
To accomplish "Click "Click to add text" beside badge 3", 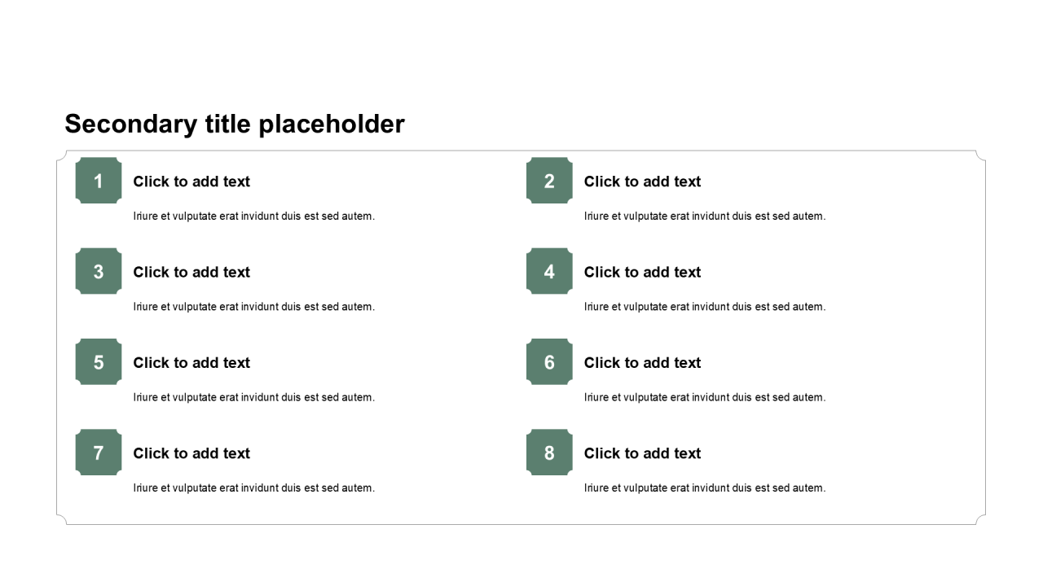I will pyautogui.click(x=191, y=272).
